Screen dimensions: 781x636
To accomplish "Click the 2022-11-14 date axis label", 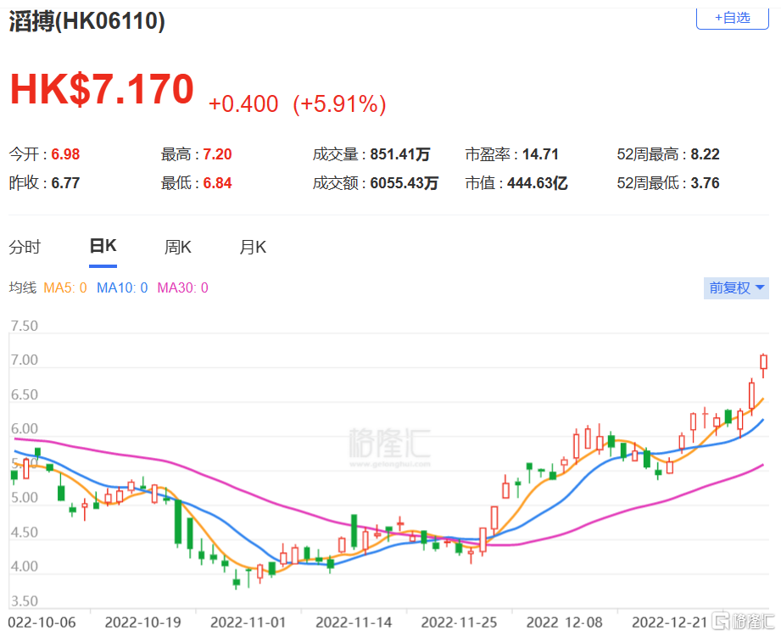I will click(354, 622).
